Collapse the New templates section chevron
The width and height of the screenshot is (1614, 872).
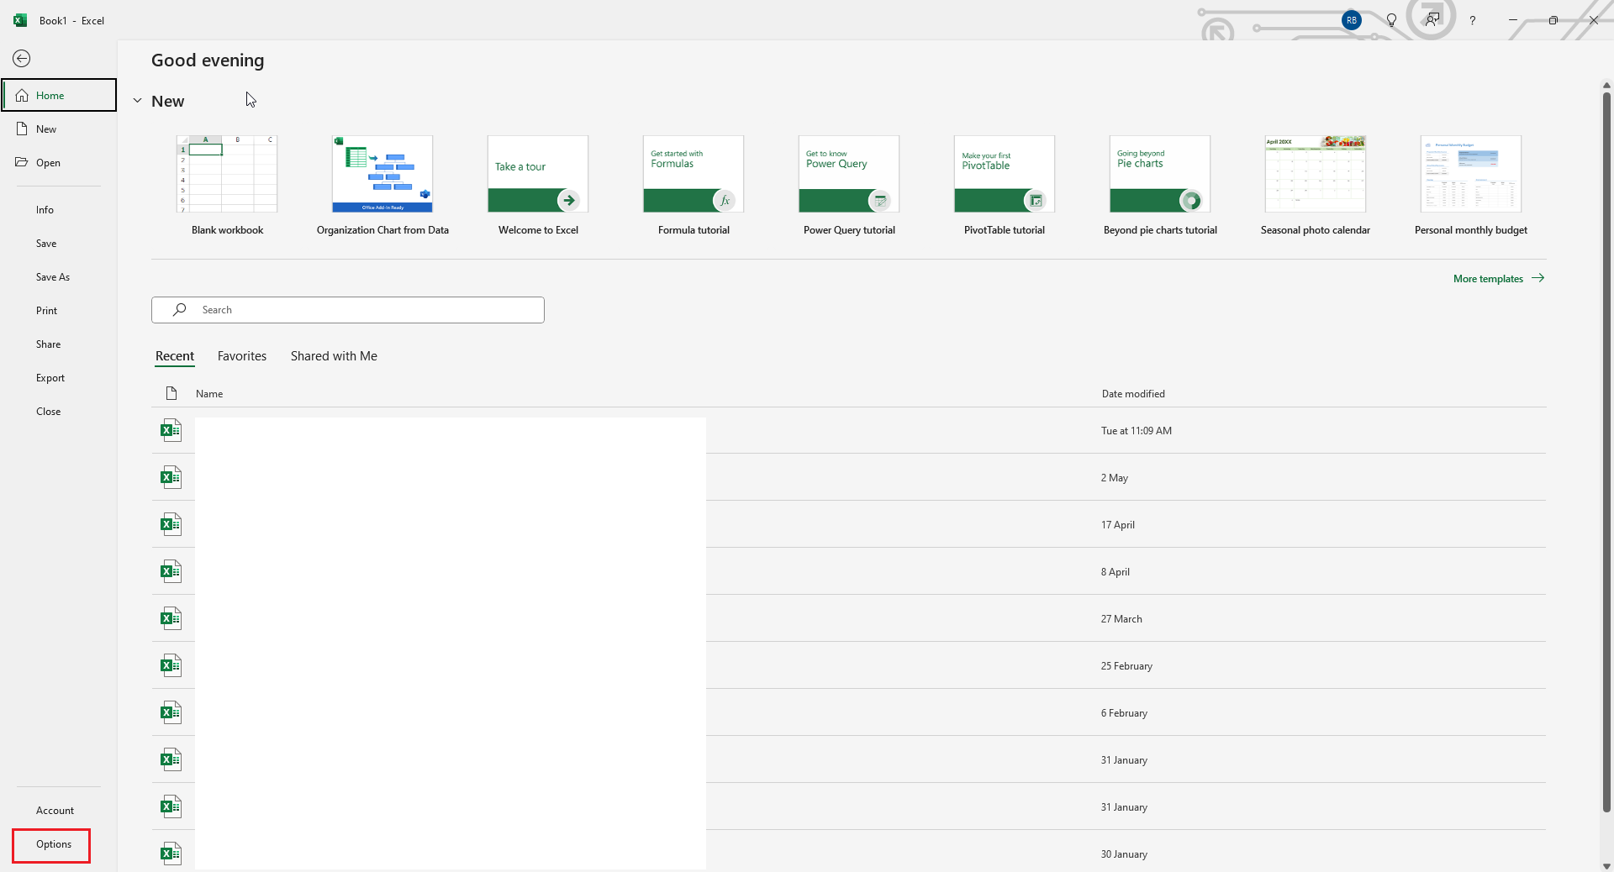[137, 100]
